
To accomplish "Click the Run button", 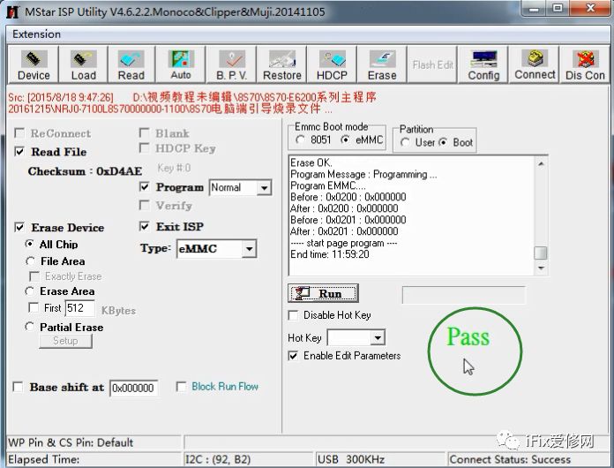I will pos(323,293).
